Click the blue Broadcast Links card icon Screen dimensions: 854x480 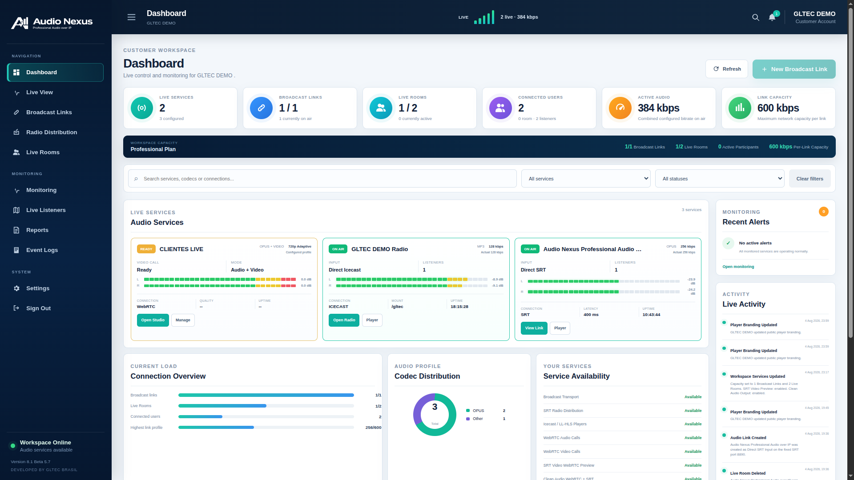[262, 108]
